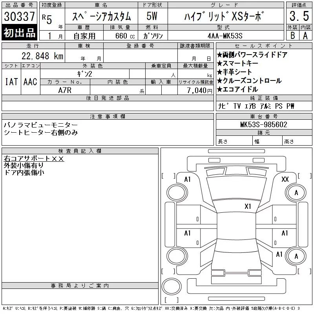The width and height of the screenshot is (314, 314).
Task: Select the fuel type ガソリン
Action: tap(153, 36)
